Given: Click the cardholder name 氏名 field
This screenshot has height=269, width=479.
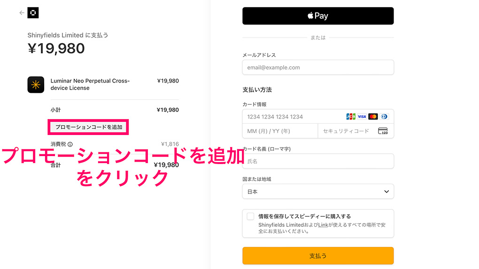Looking at the screenshot, I should (x=318, y=161).
